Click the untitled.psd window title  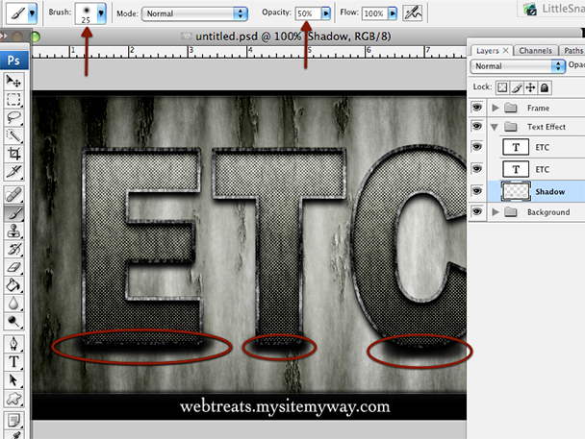click(293, 37)
